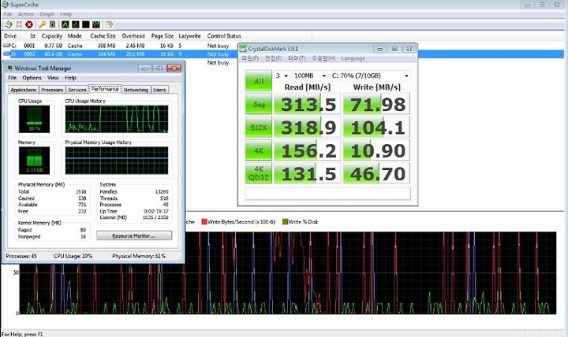The width and height of the screenshot is (568, 337).
Task: Open SuperCache Help menu
Action: 65,14
